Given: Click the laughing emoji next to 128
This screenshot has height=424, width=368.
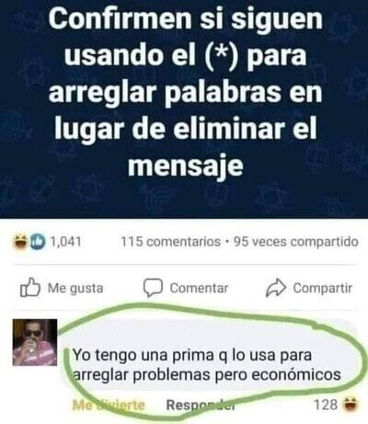Looking at the screenshot, I should 350,405.
